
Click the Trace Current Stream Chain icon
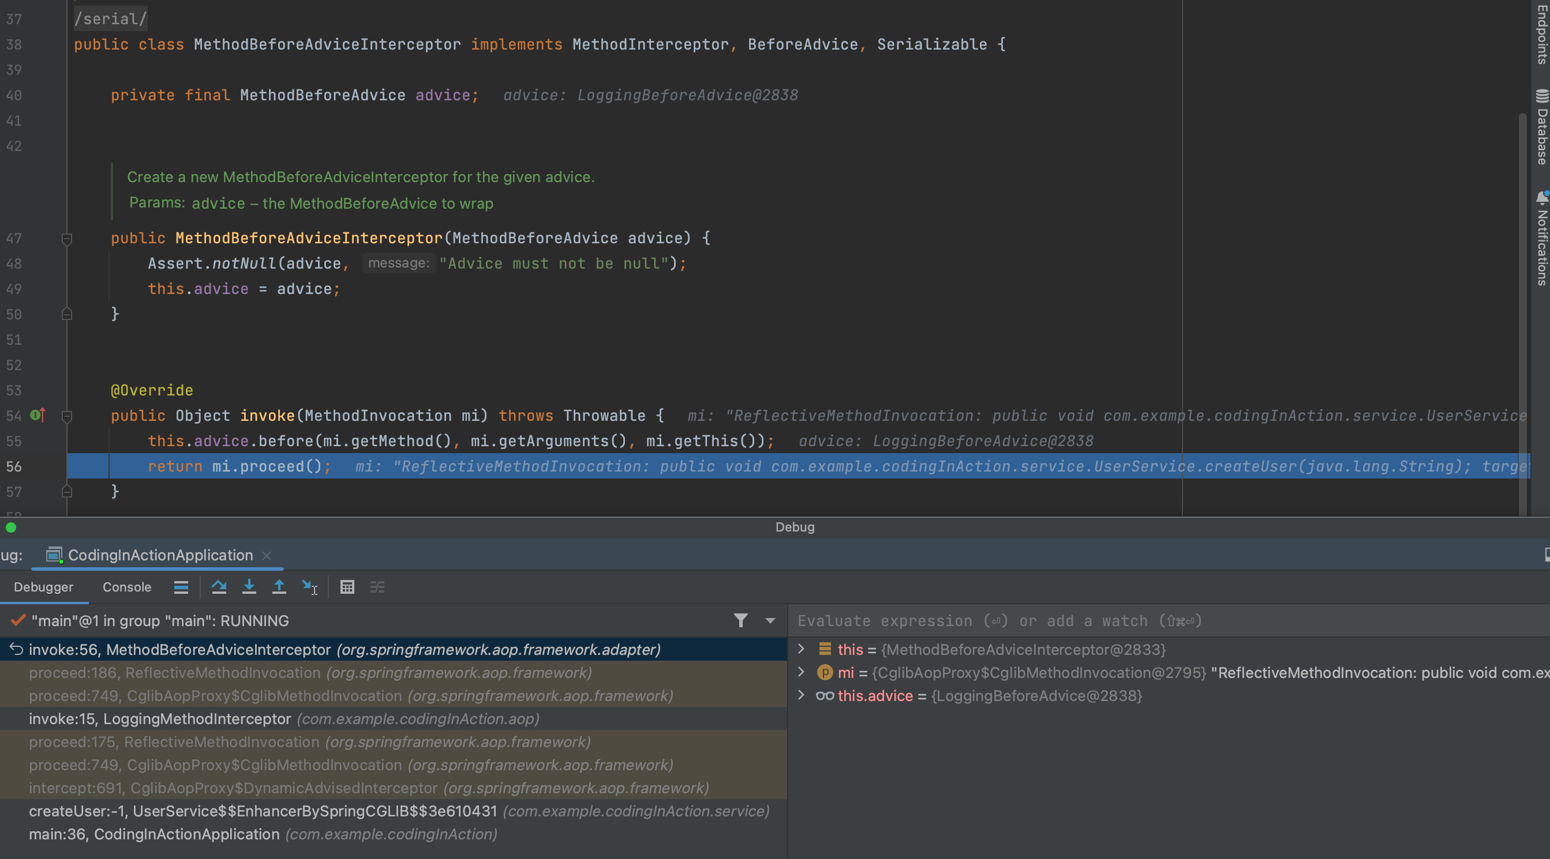pyautogui.click(x=377, y=587)
